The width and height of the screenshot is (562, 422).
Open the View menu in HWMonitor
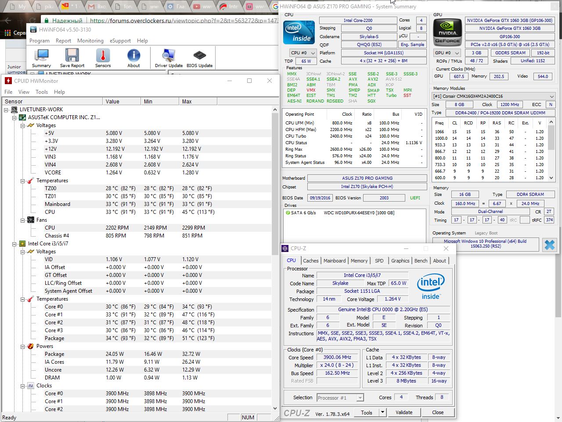tap(24, 92)
